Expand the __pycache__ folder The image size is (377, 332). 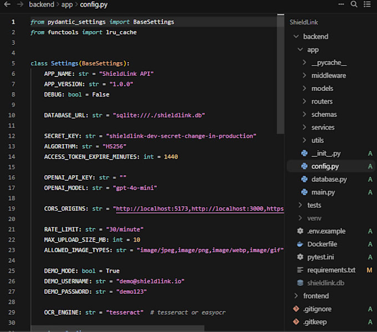[x=304, y=63]
